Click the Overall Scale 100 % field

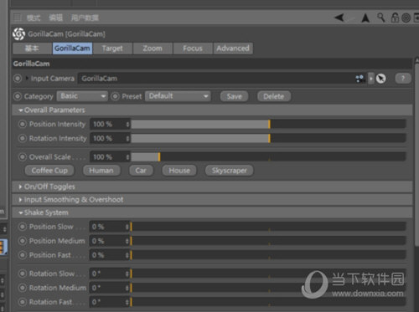point(108,157)
